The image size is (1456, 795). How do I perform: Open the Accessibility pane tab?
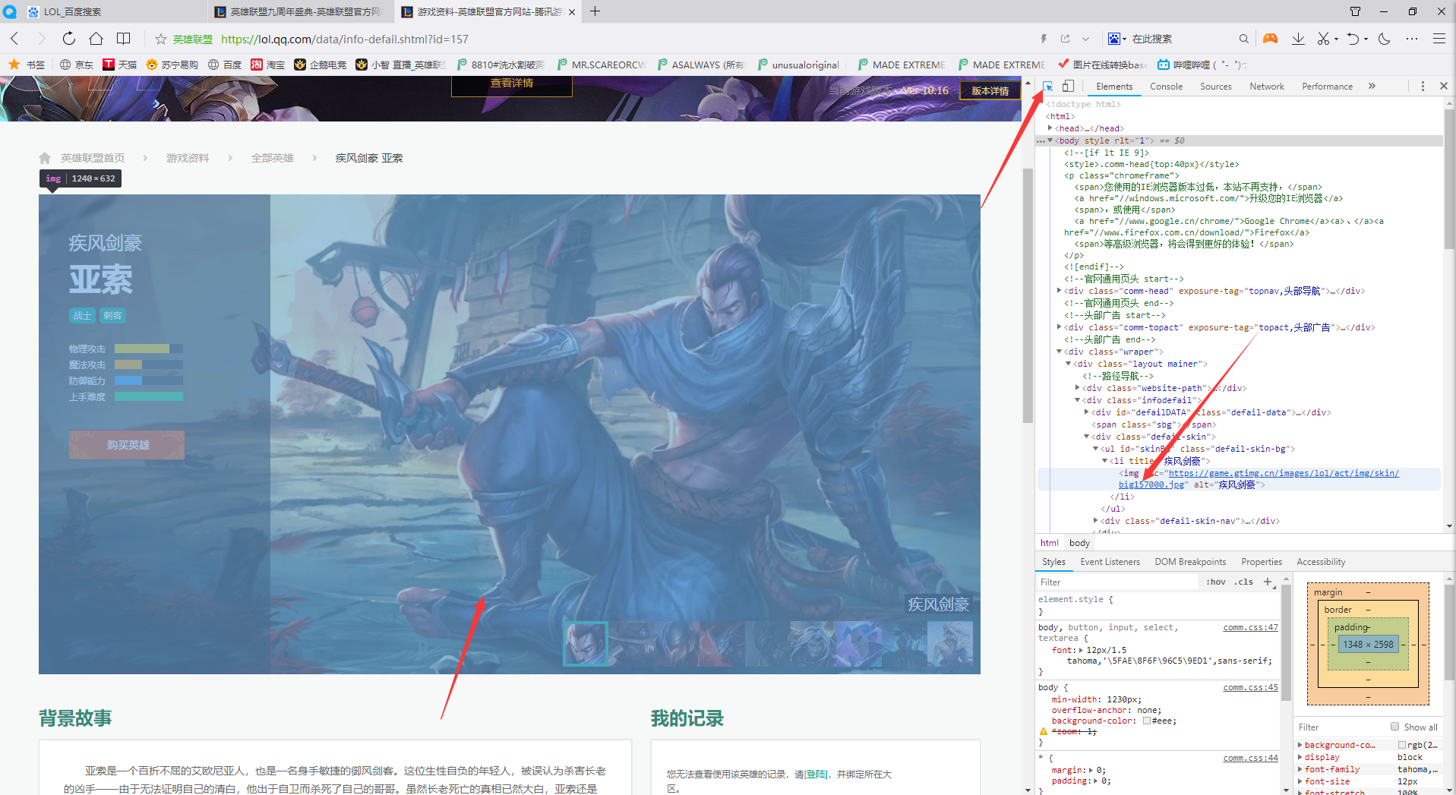click(1321, 562)
